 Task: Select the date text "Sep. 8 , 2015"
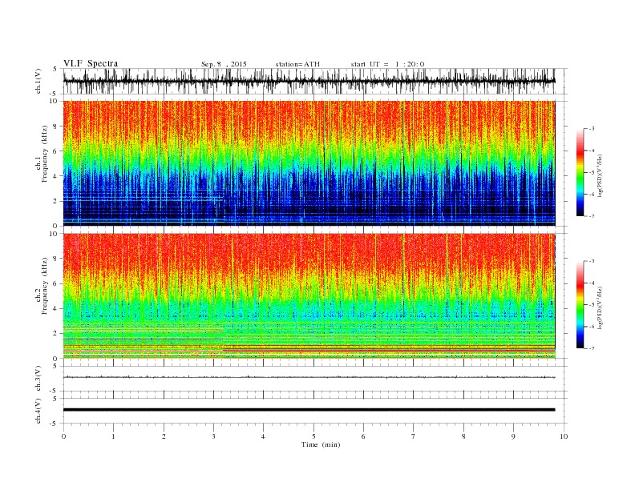pyautogui.click(x=224, y=64)
